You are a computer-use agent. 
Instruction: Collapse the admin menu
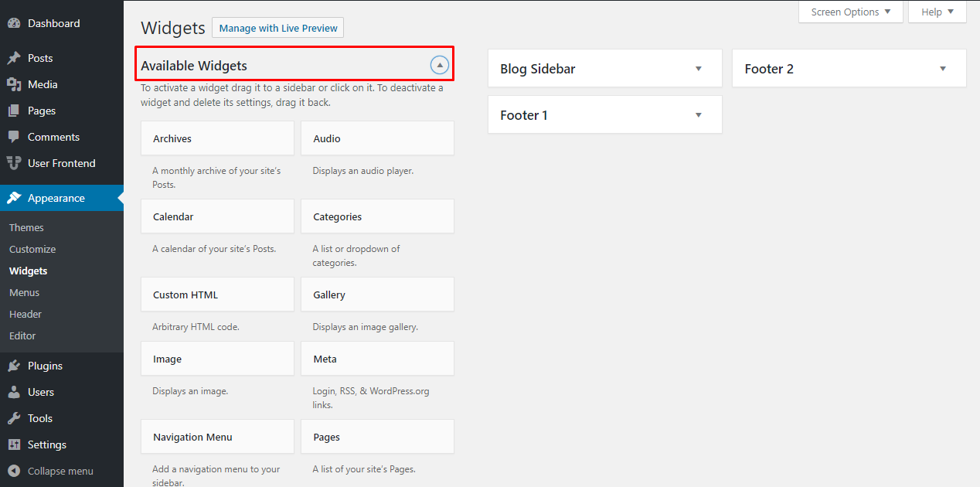tap(16, 470)
